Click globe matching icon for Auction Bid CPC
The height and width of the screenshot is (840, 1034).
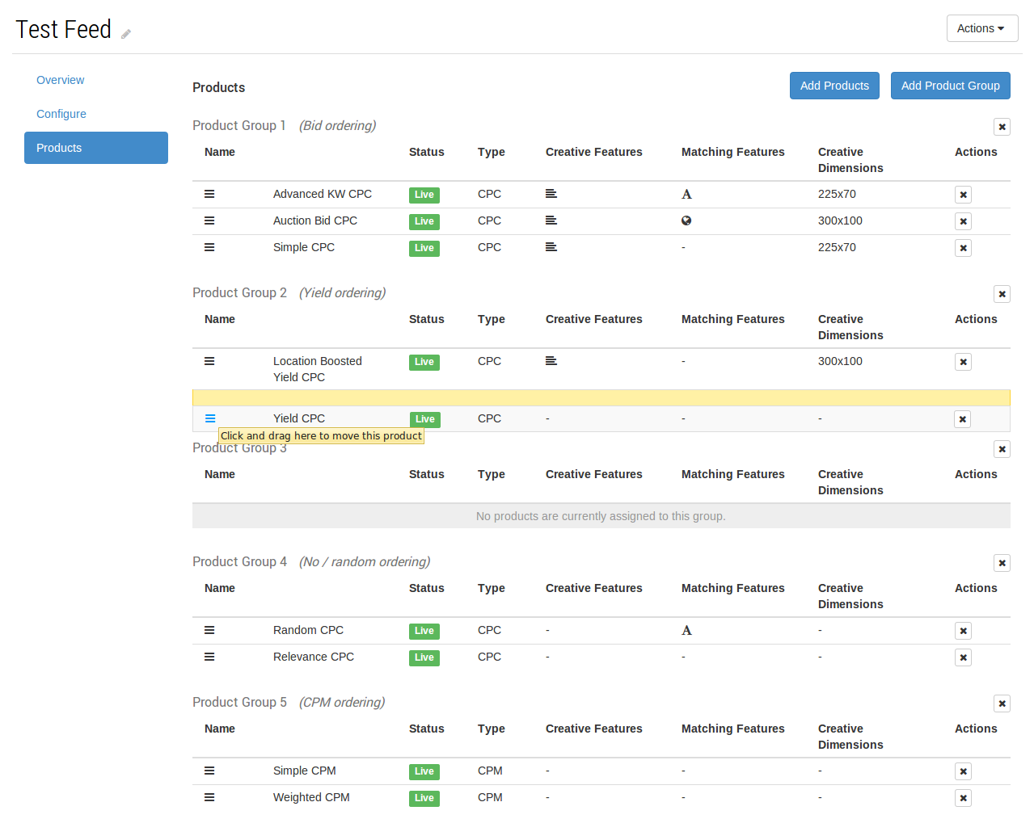click(x=686, y=220)
